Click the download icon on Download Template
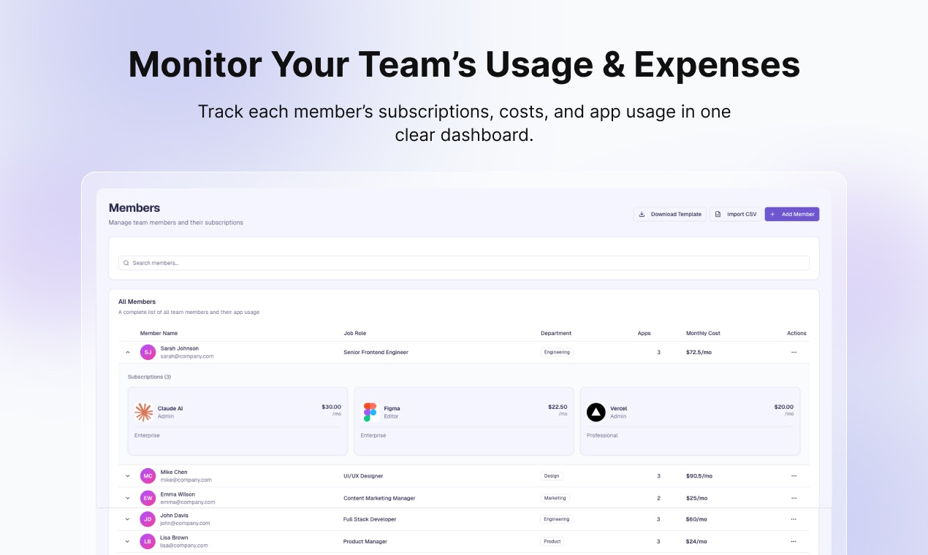Image resolution: width=928 pixels, height=555 pixels. coord(643,214)
